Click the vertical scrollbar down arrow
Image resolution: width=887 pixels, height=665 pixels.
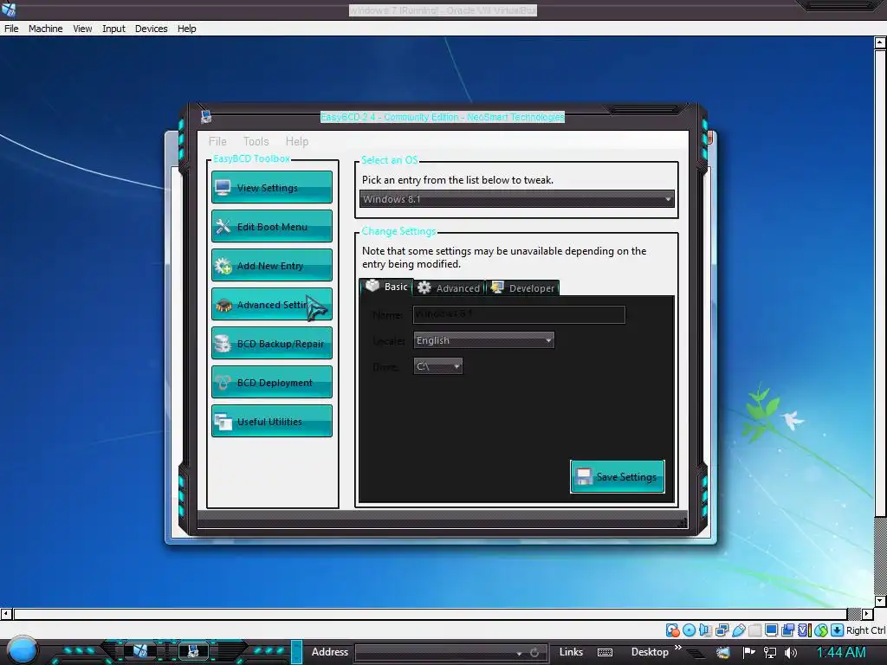pos(880,601)
